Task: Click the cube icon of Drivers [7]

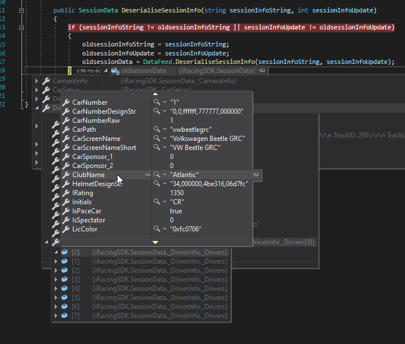Action: (64, 315)
